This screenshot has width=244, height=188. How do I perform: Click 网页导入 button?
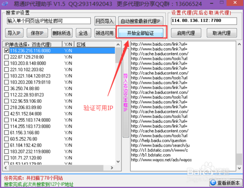[105, 21]
